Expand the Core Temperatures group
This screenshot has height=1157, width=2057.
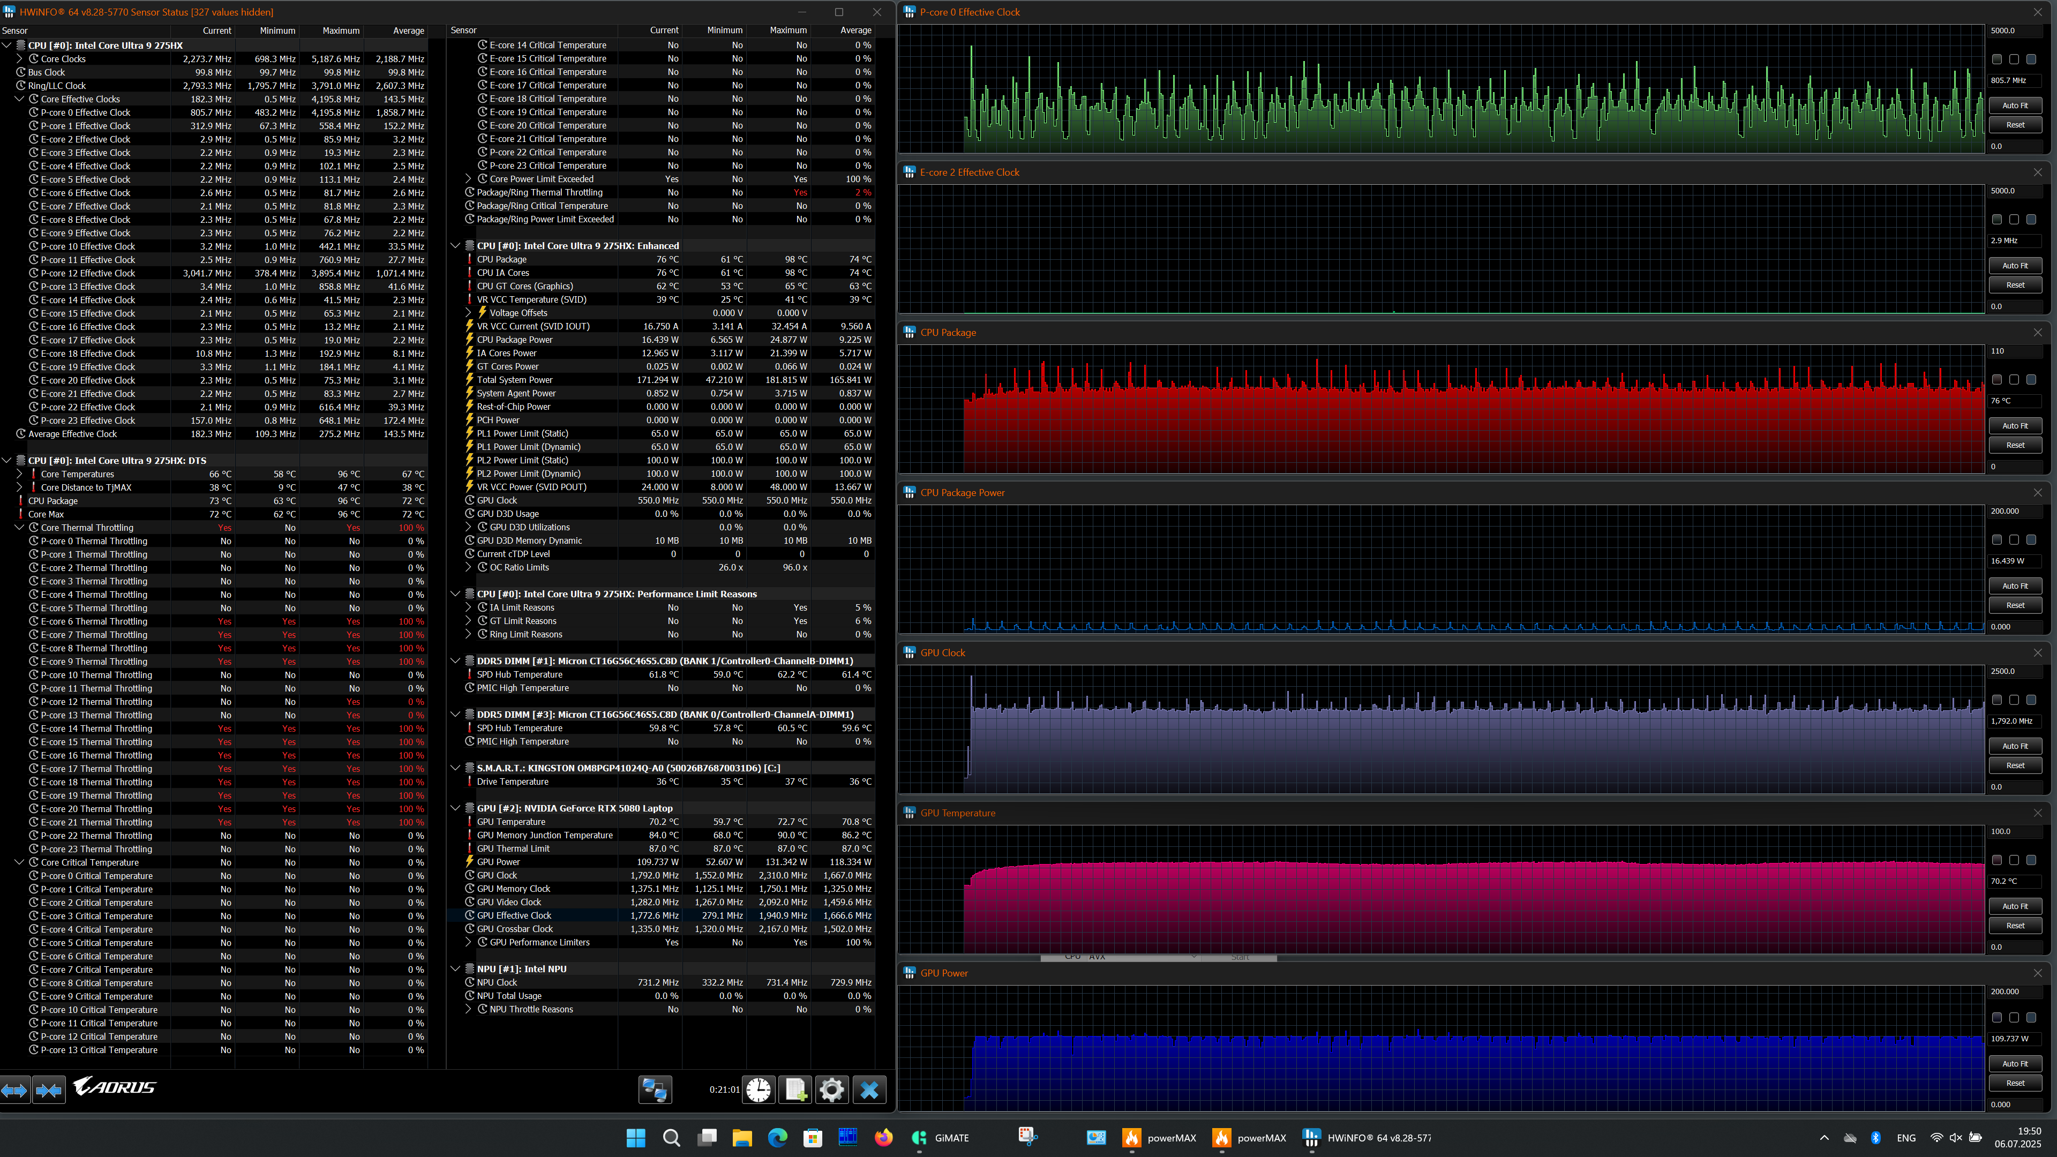[x=20, y=474]
